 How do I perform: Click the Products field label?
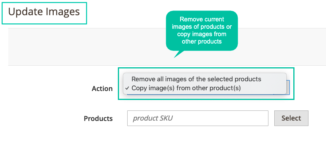[x=98, y=118]
